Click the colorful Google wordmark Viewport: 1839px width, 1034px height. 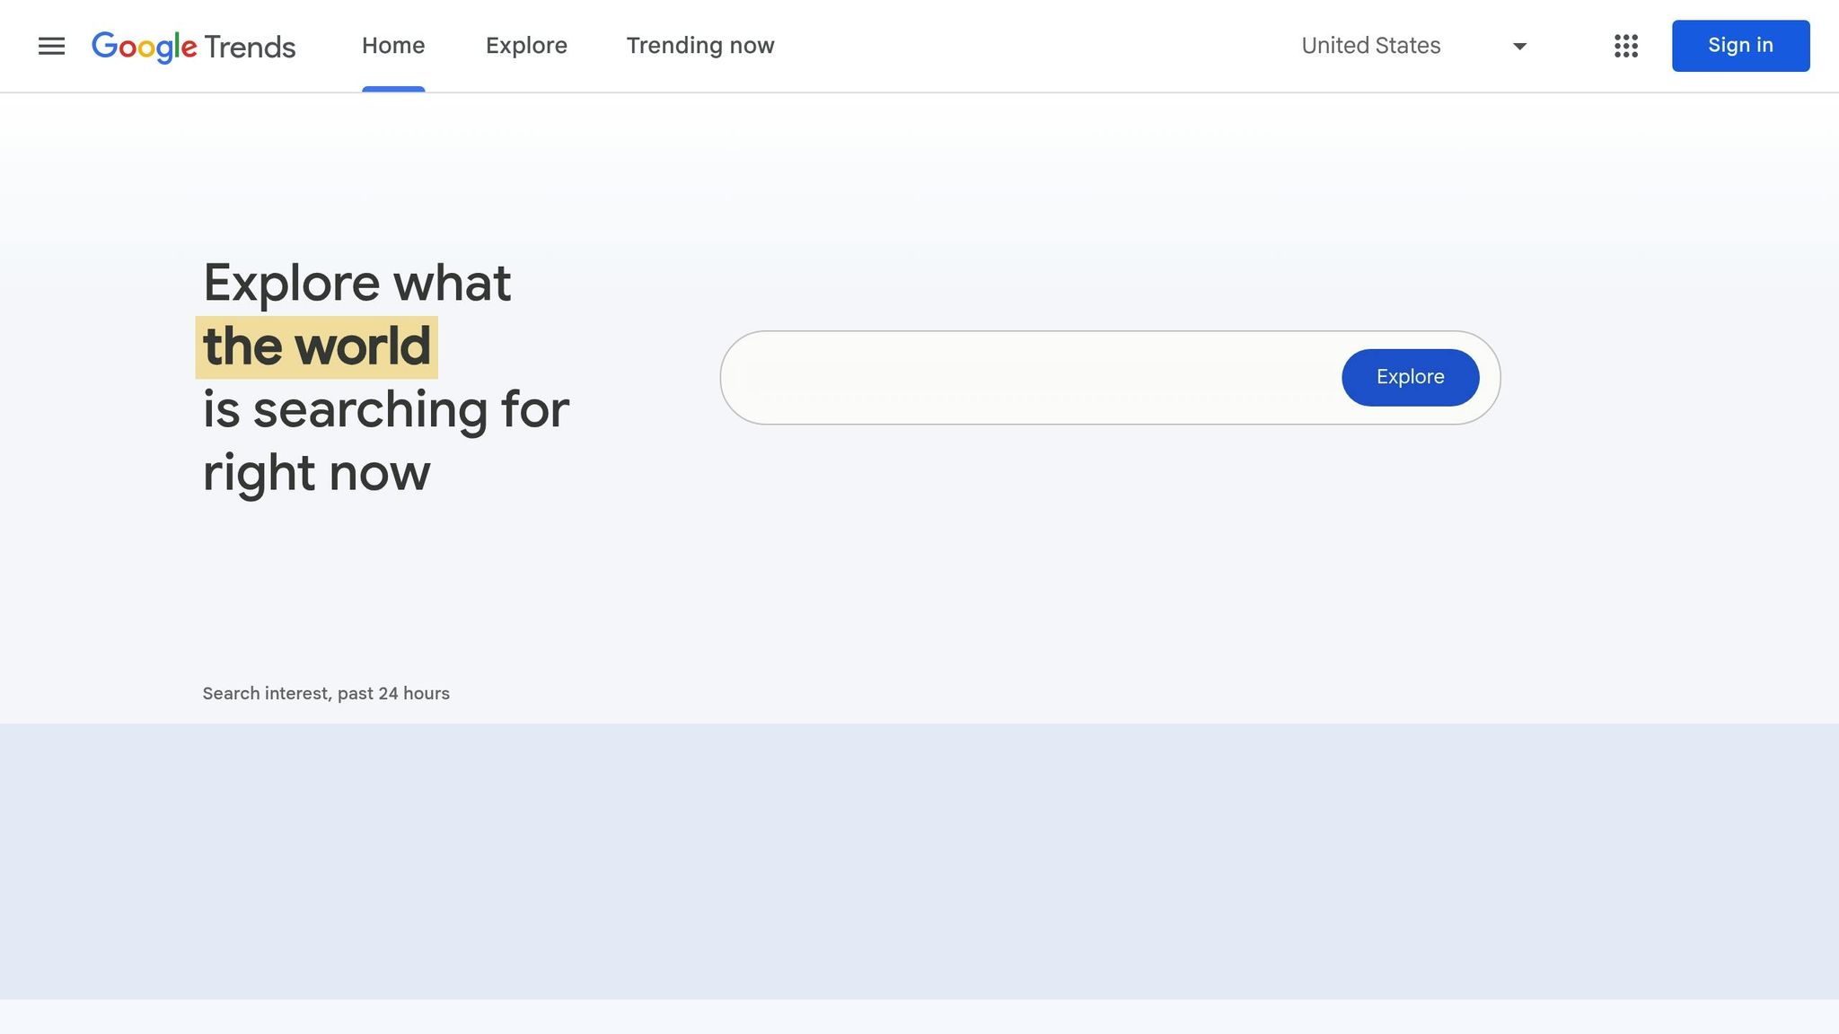coord(144,46)
